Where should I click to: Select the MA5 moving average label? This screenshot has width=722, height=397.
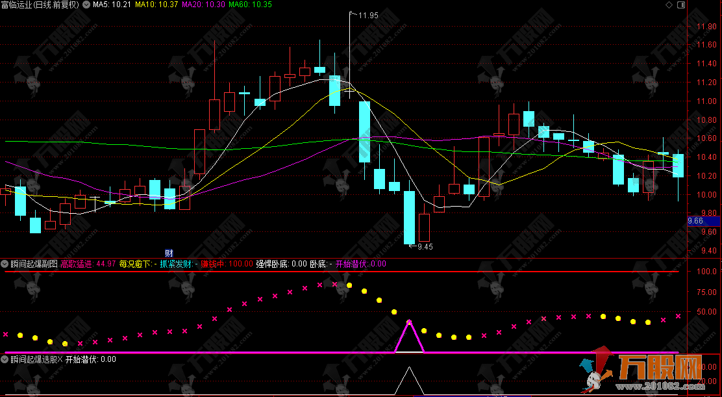point(112,5)
